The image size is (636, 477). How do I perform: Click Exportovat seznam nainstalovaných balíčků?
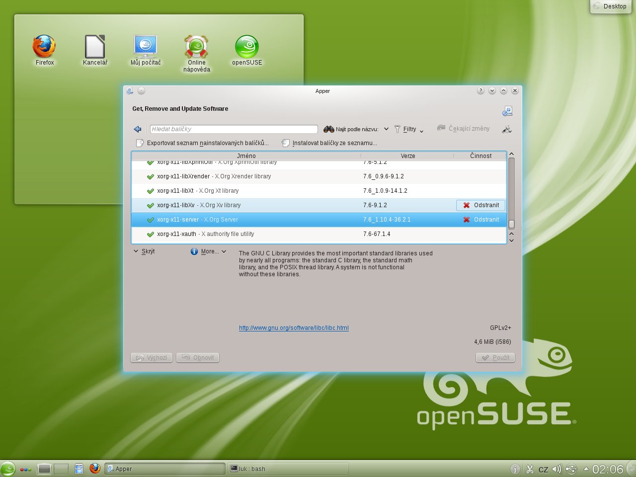203,143
